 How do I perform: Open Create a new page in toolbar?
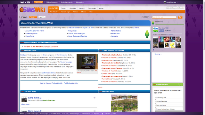point(32,114)
